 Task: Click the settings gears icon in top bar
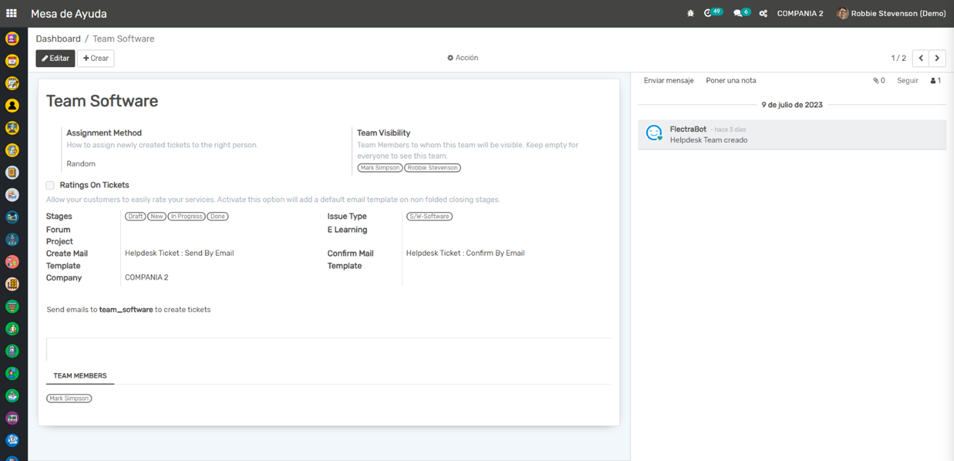point(763,13)
